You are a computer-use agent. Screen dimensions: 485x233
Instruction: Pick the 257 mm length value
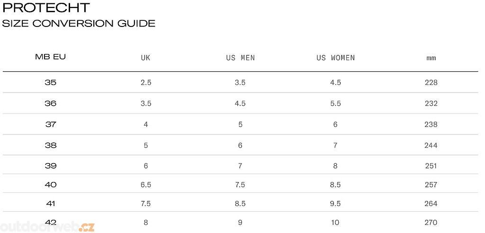tap(431, 185)
